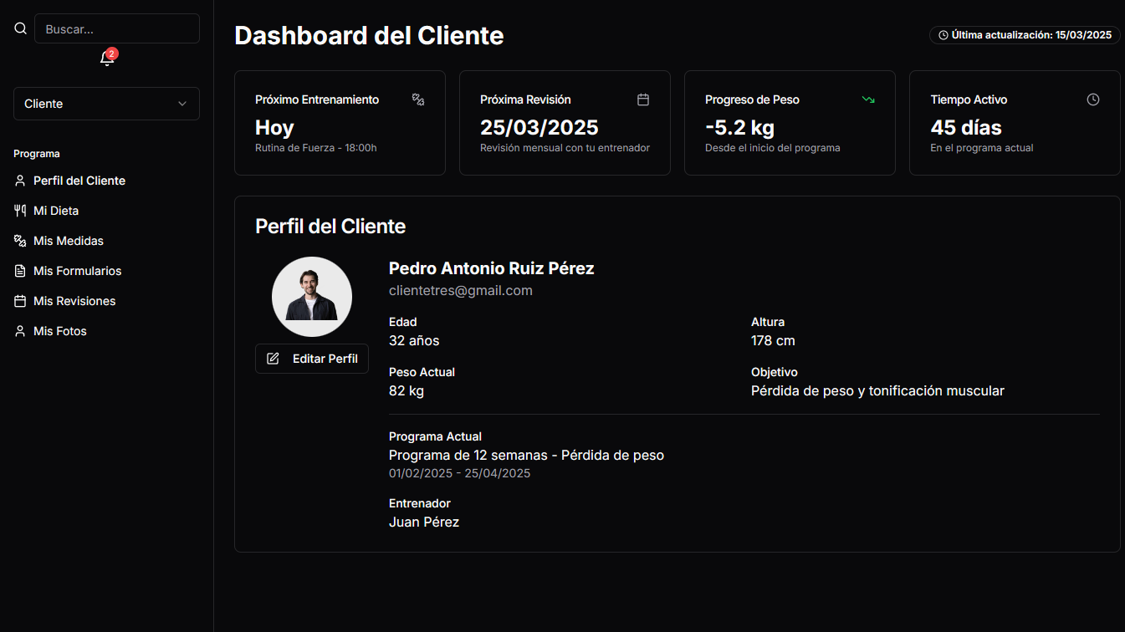Click clock icon in Tiempo Activo card
1125x632 pixels.
click(1093, 99)
